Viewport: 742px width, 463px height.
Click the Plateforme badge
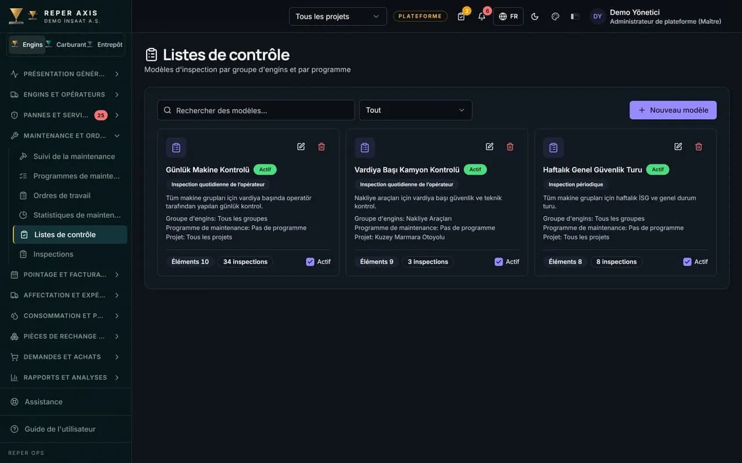(x=420, y=16)
